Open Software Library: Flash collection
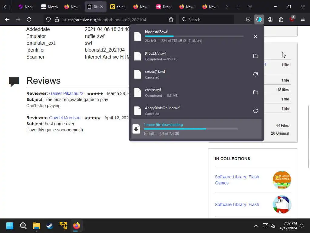 pyautogui.click(x=237, y=204)
